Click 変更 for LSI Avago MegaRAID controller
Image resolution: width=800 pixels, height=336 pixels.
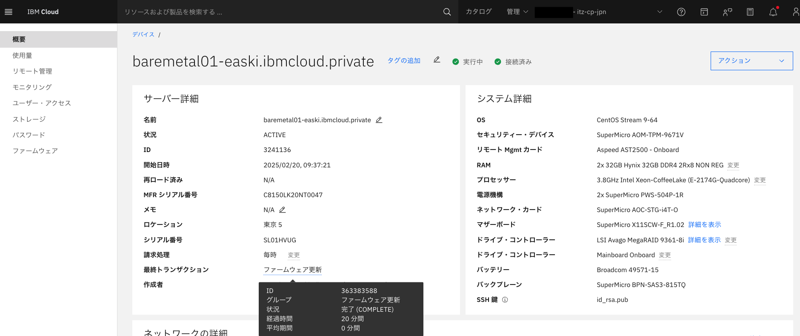point(731,240)
